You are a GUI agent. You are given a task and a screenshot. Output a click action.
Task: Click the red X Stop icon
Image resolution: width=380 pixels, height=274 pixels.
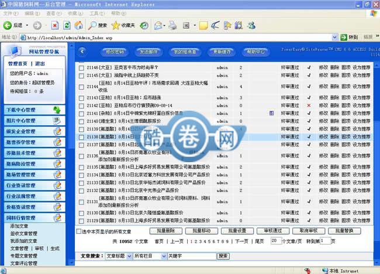pyautogui.click(x=55, y=25)
